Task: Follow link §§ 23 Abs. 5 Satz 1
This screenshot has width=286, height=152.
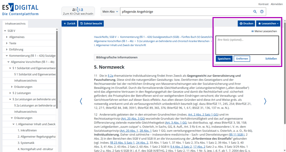Action: (122, 143)
